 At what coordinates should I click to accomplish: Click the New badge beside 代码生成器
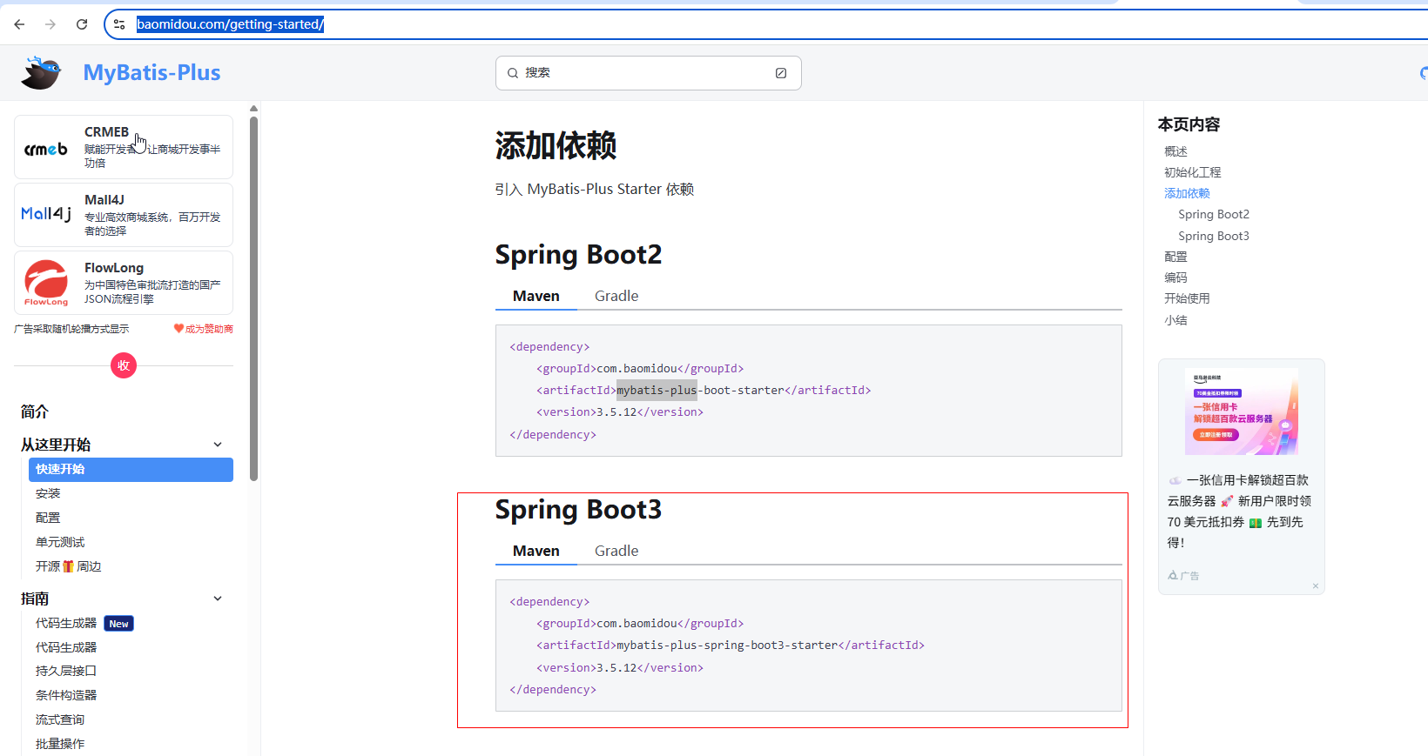[118, 624]
